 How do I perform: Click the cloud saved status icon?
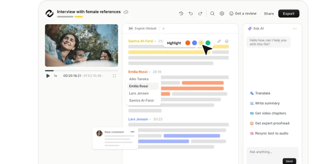(126, 12)
